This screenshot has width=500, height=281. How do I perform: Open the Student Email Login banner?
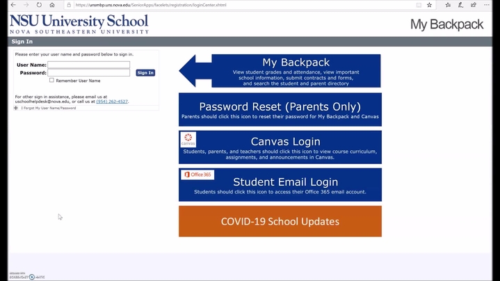pos(280,185)
